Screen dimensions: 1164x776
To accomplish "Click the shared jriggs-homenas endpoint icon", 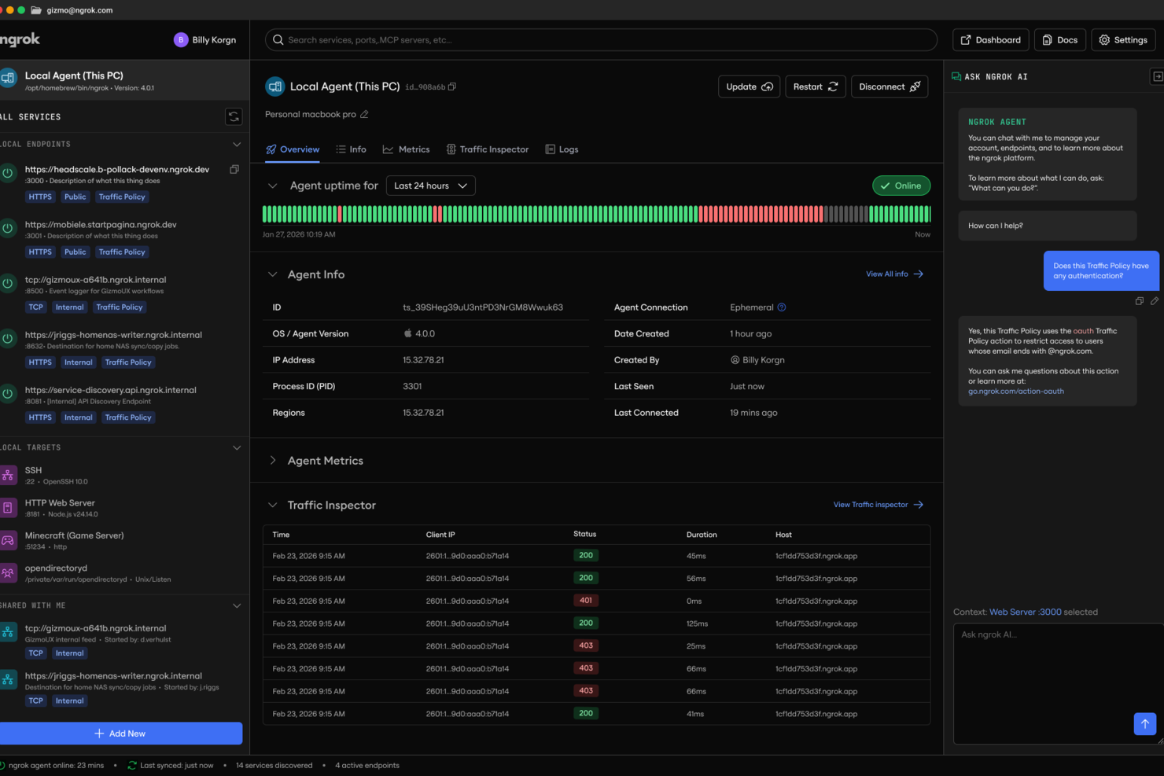I will pyautogui.click(x=8, y=680).
